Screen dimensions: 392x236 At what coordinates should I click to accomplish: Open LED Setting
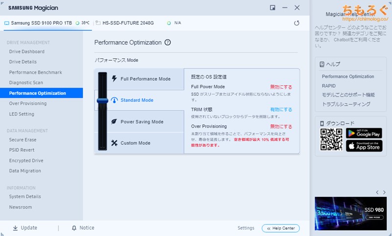22,114
